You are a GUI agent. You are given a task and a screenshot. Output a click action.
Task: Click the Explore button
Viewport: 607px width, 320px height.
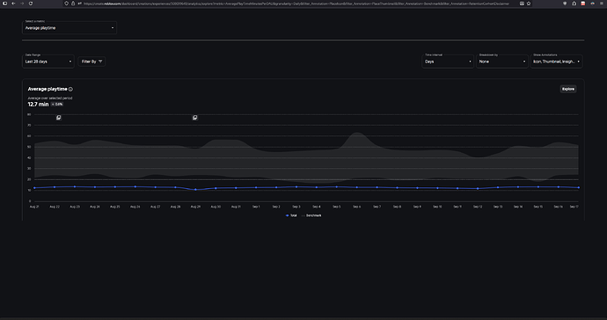click(568, 89)
